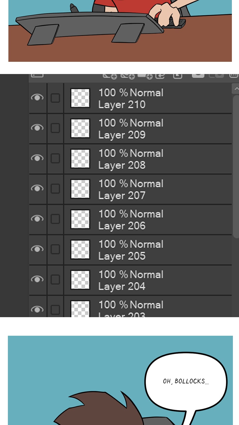Viewport: 239px width, 425px height.
Task: Click the create layer mask icon
Action: point(198,75)
